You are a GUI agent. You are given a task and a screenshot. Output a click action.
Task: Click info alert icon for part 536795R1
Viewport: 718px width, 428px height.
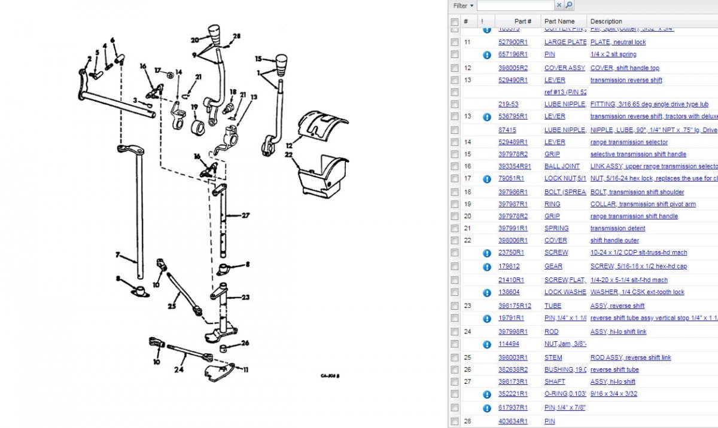tap(486, 117)
